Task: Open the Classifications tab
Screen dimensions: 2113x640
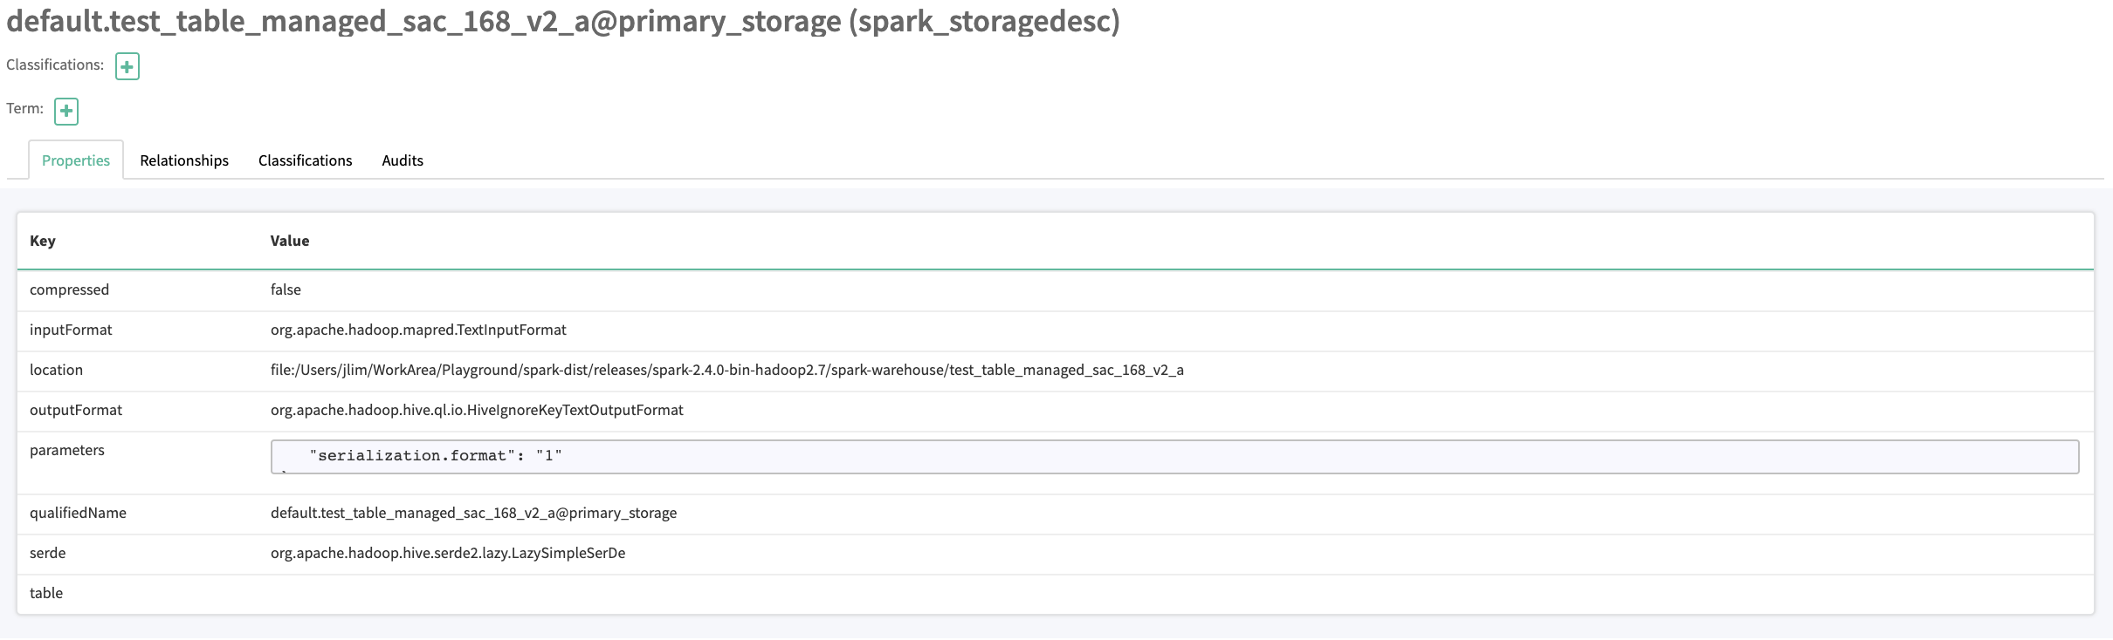Action: click(x=304, y=160)
